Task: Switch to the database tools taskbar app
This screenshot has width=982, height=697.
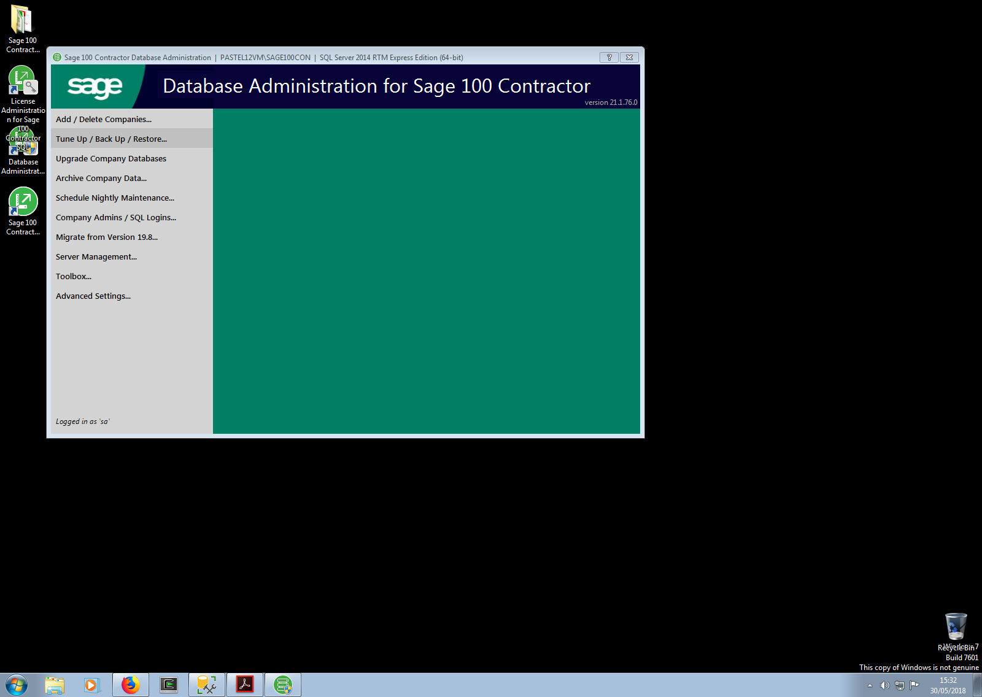Action: (x=207, y=685)
